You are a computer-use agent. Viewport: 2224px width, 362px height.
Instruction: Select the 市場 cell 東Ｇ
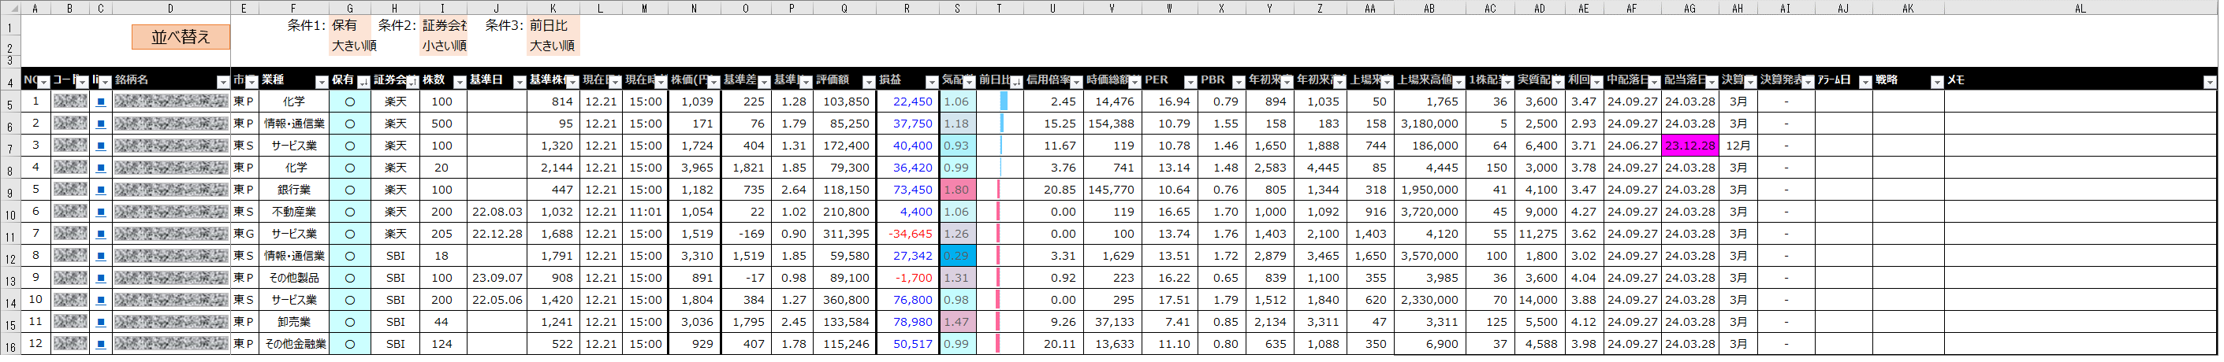point(244,234)
